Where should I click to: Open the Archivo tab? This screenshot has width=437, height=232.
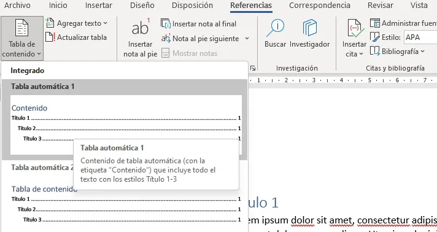click(17, 5)
